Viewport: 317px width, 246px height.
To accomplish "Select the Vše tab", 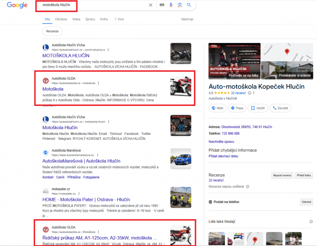I will (47, 19).
